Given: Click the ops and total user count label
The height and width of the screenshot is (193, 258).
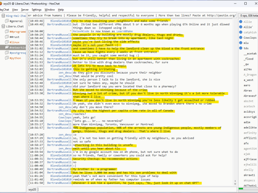Looking at the screenshot, I should [248, 16].
